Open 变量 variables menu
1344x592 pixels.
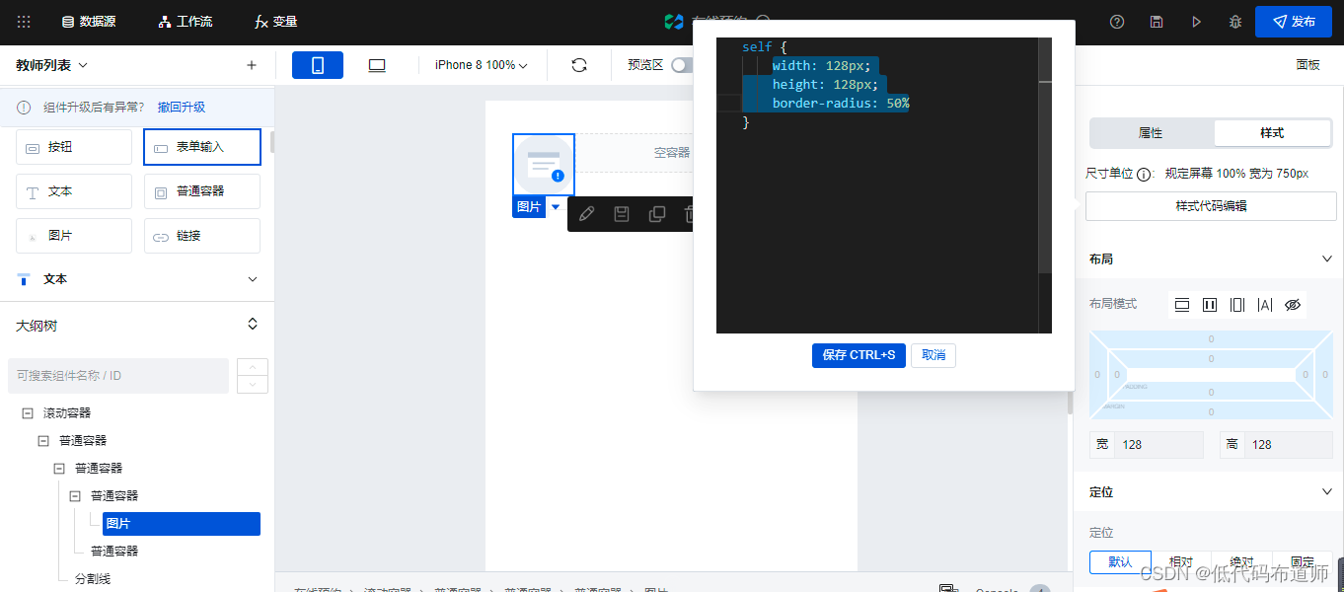pos(275,22)
